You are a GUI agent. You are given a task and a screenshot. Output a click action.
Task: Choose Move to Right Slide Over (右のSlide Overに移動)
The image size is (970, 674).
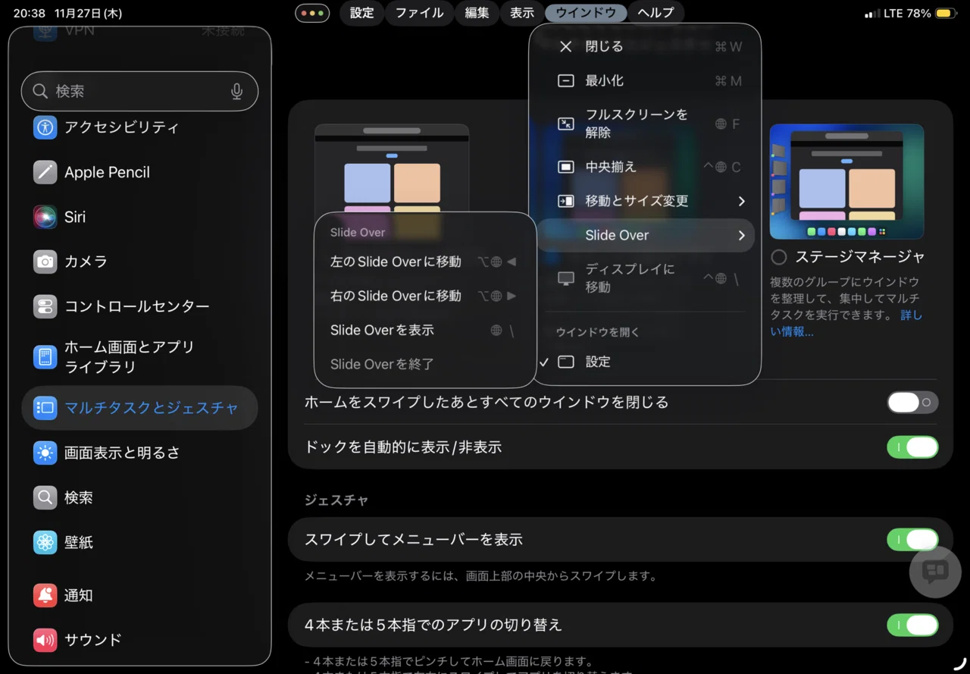tap(424, 296)
